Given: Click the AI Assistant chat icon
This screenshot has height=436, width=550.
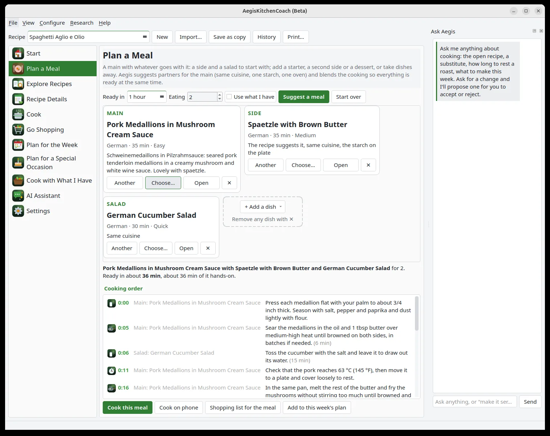Looking at the screenshot, I should tap(18, 196).
